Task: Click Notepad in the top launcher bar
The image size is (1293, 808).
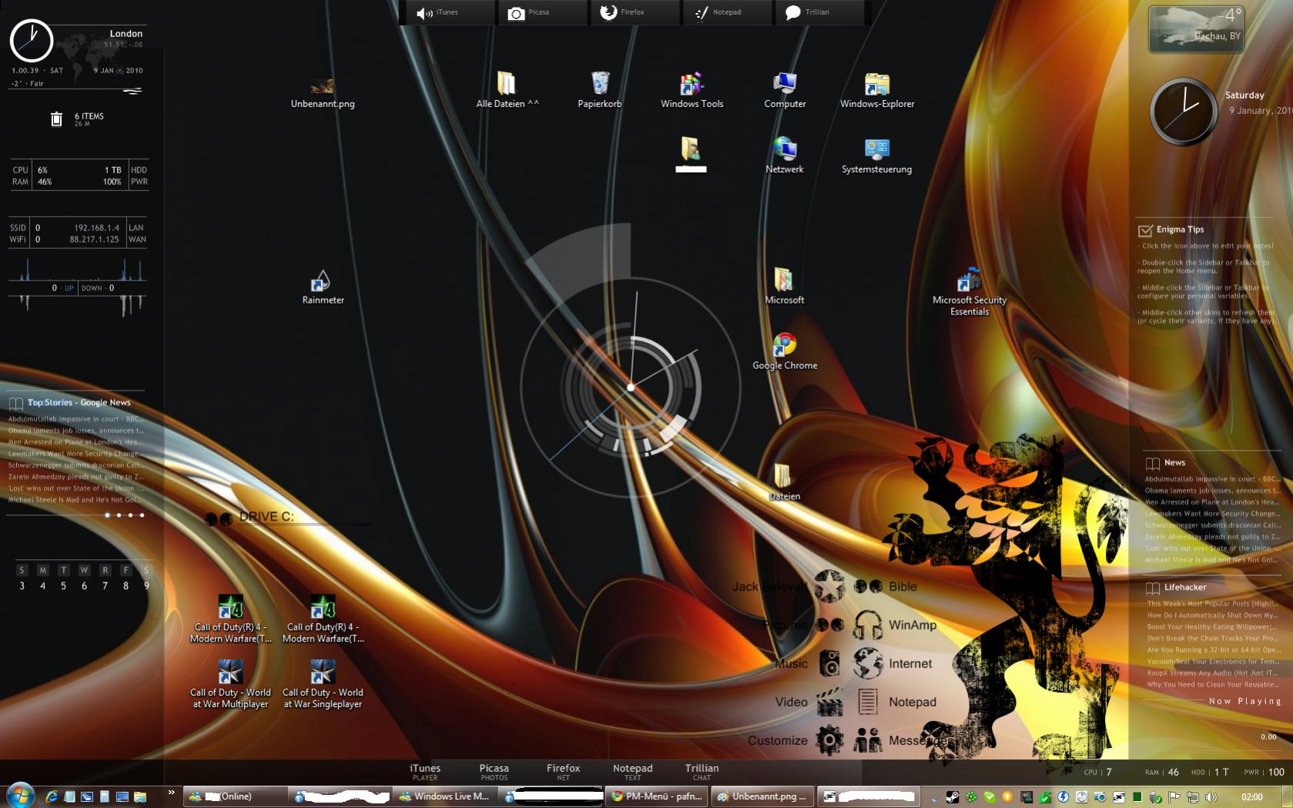Action: coord(726,12)
